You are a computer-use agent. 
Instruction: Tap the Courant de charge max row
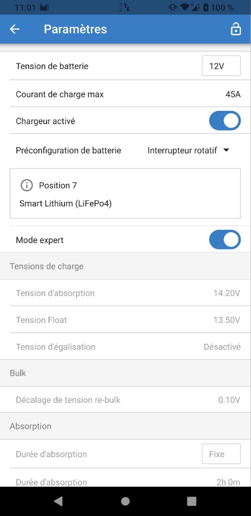(125, 94)
